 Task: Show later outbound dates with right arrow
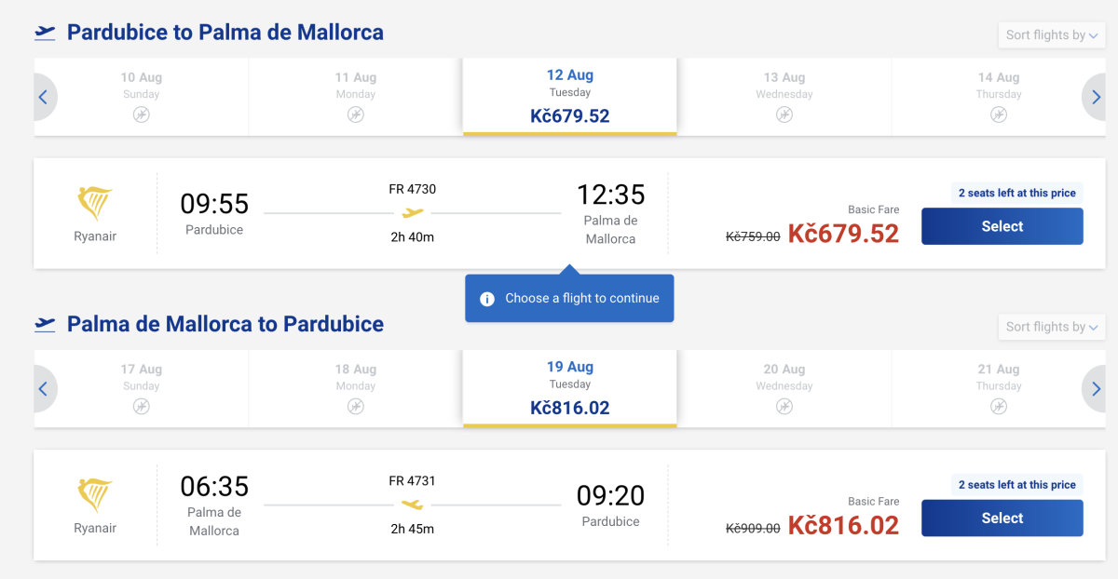[x=1096, y=97]
